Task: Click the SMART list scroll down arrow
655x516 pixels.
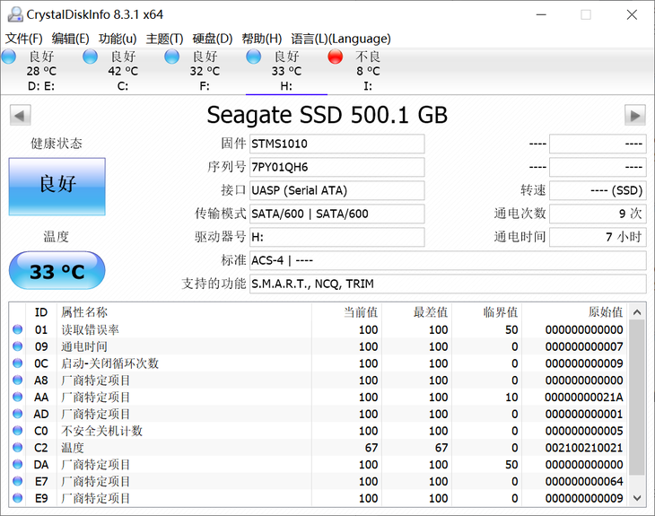Action: 637,498
